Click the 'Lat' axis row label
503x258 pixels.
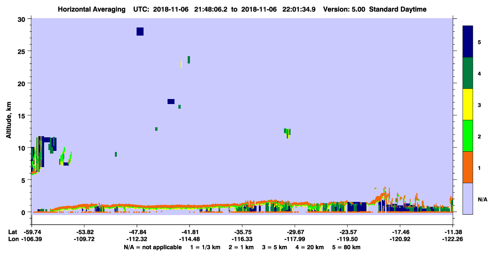[x=12, y=232]
